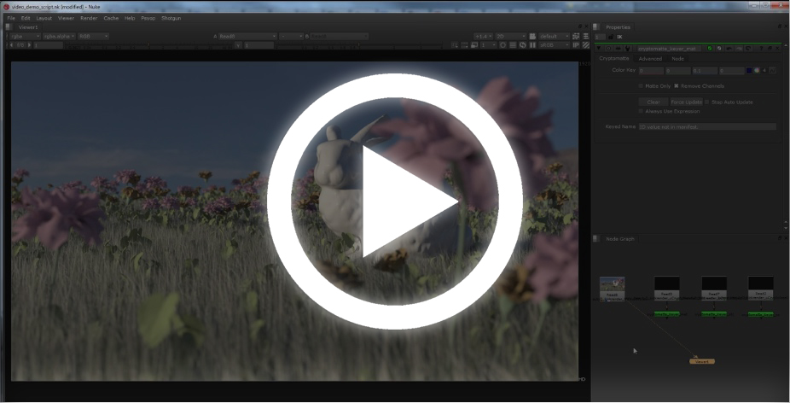Click the first Color Key value field
The image size is (790, 403).
[x=652, y=71]
